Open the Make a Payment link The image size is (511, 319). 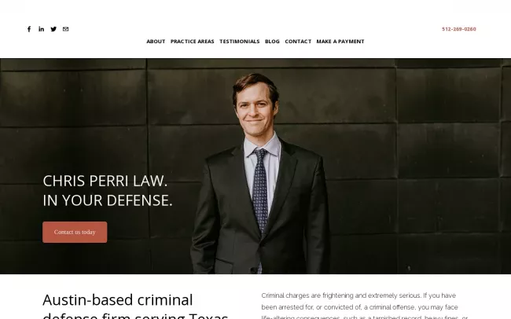coord(340,42)
